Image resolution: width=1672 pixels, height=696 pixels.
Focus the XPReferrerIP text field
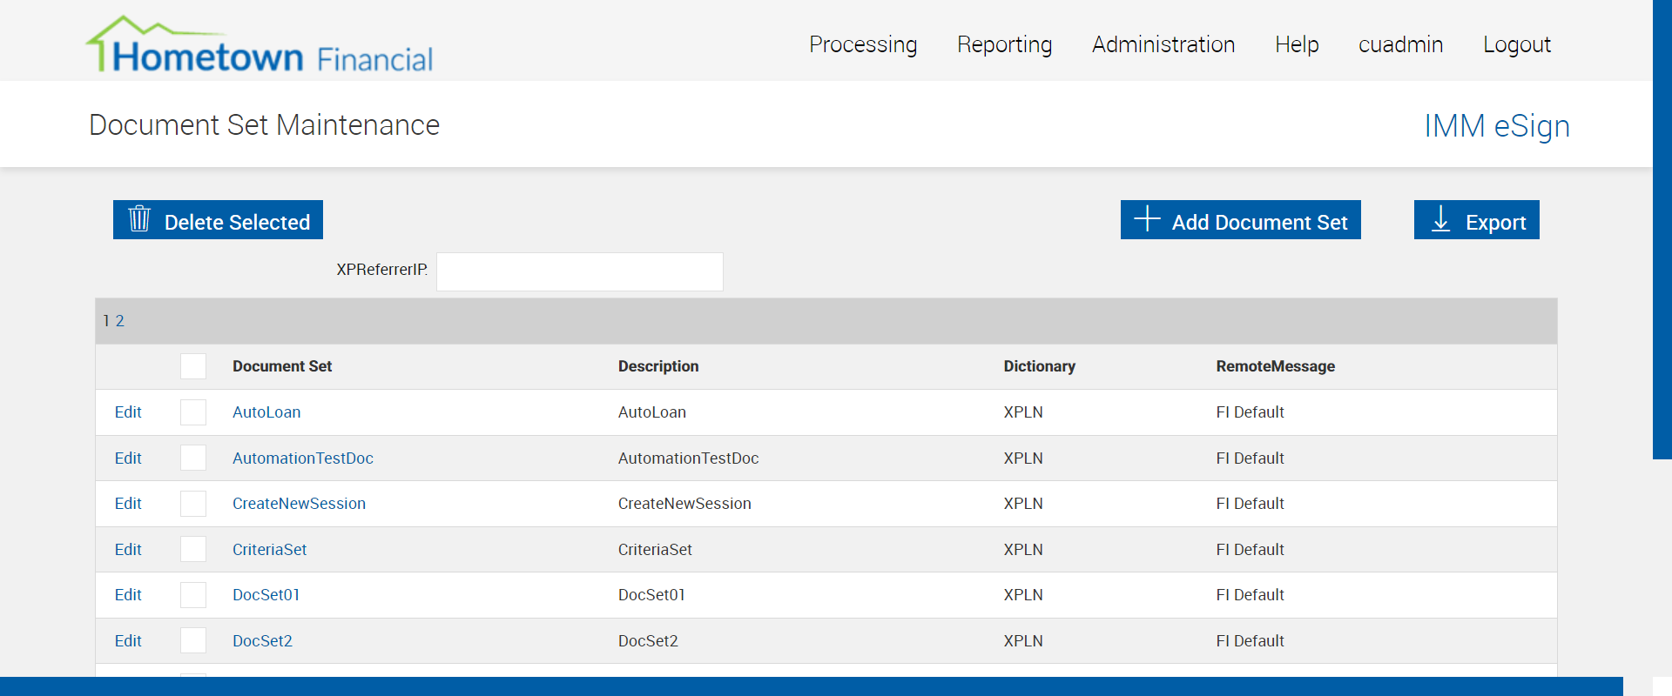579,271
